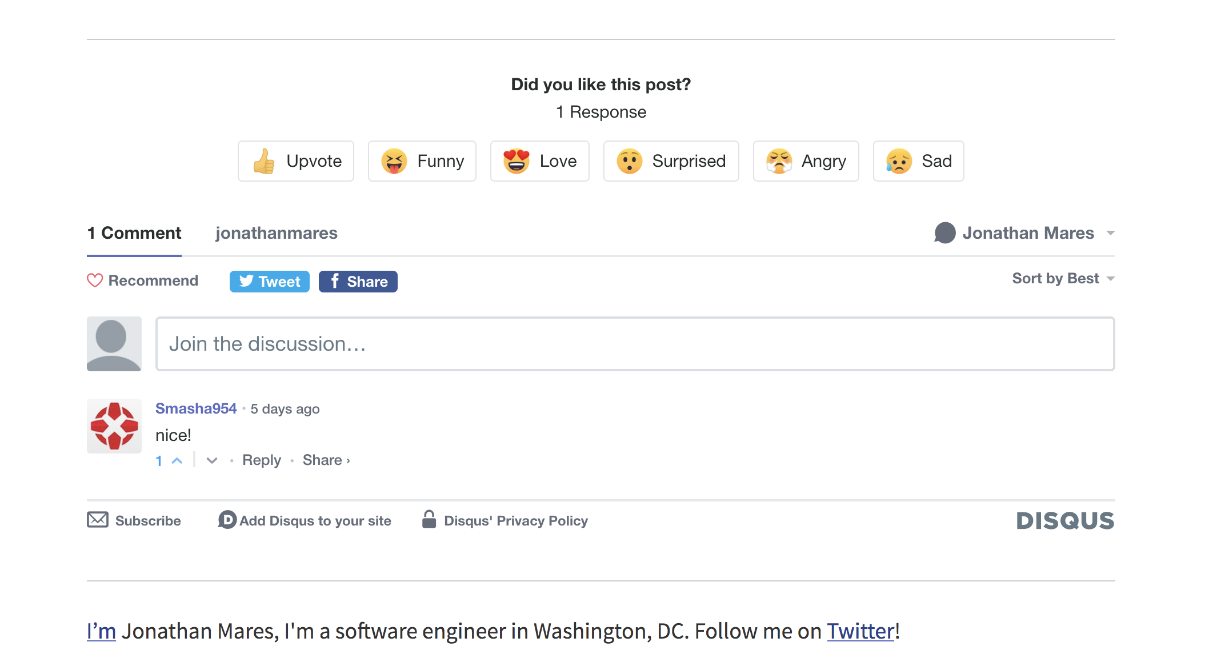
Task: Click the Disqus D logo icon
Action: tap(227, 520)
